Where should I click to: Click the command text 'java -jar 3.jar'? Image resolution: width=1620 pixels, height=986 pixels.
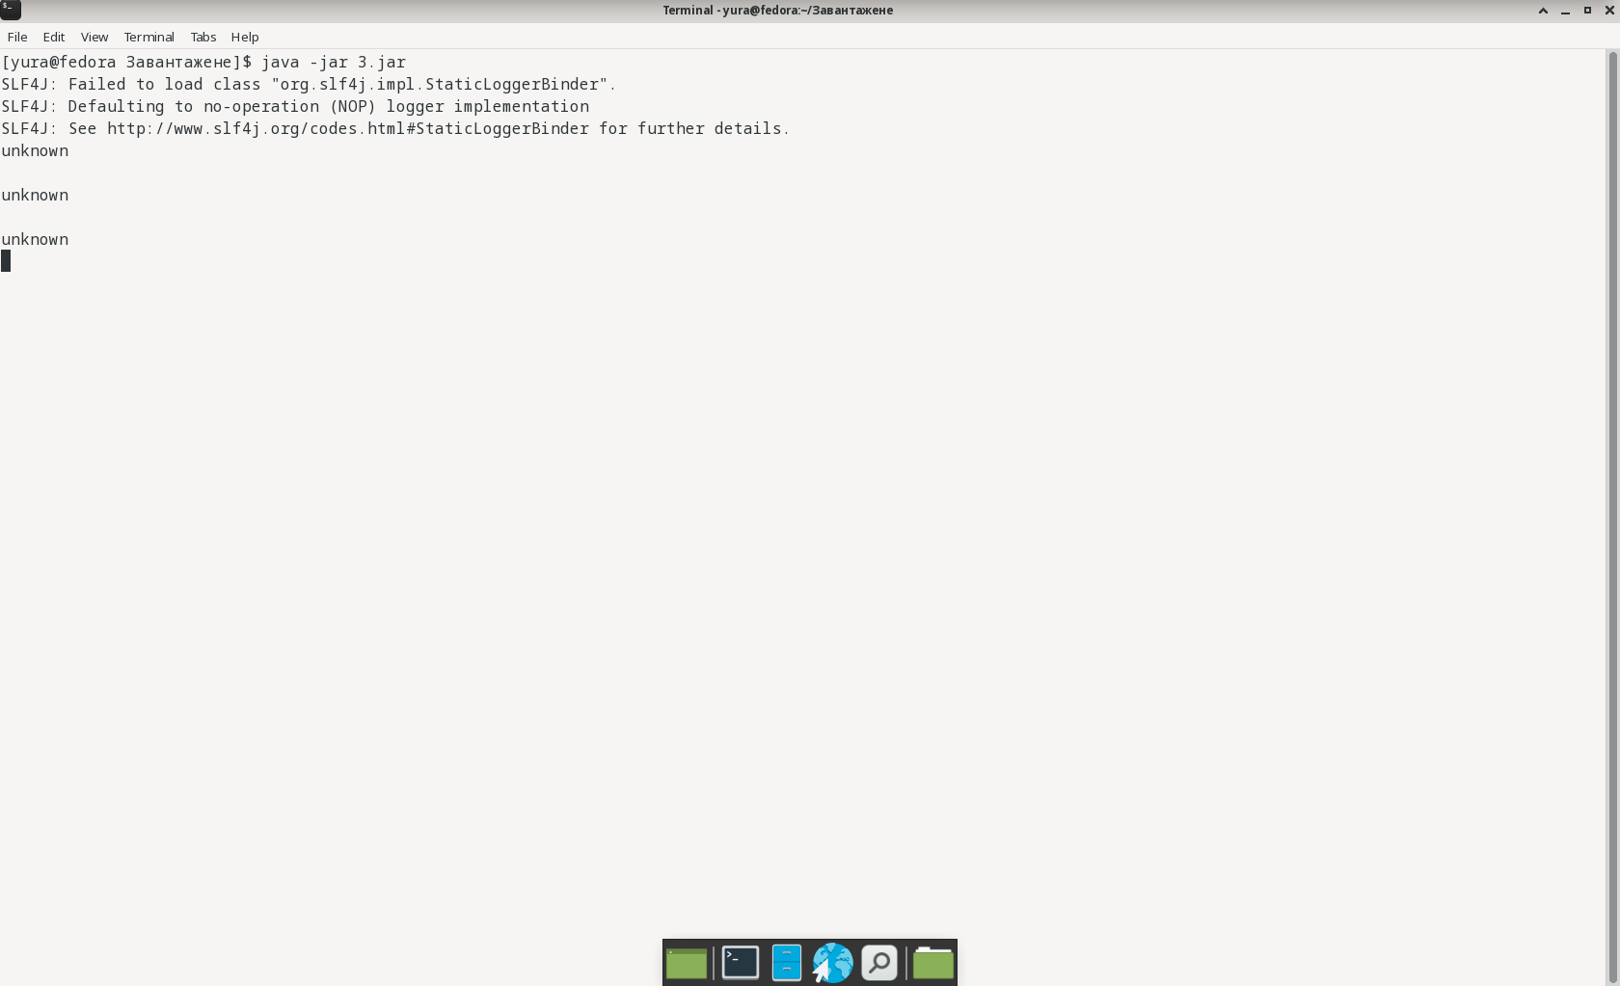coord(334,62)
